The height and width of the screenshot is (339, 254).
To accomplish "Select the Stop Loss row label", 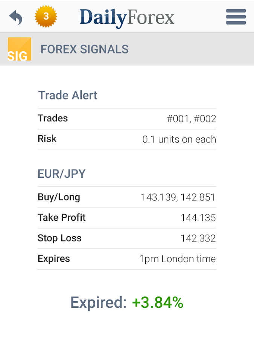I will click(x=59, y=238).
